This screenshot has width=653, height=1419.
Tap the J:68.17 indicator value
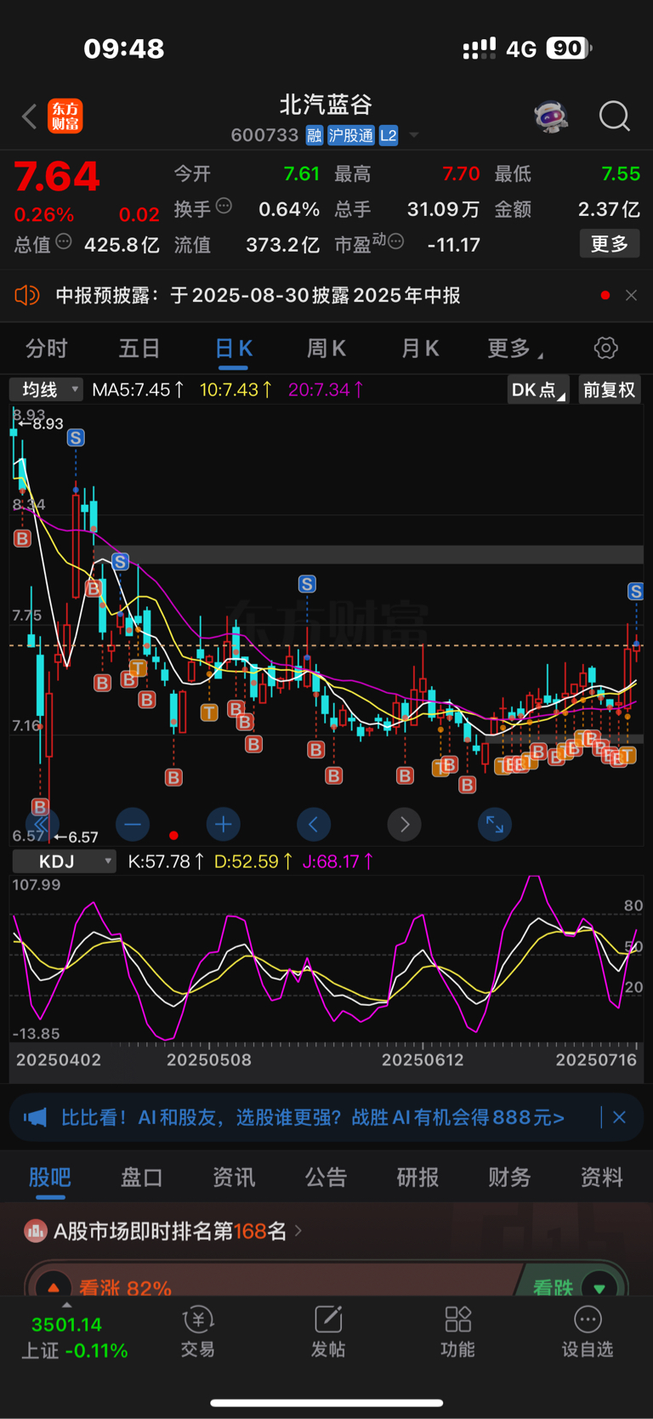[338, 861]
